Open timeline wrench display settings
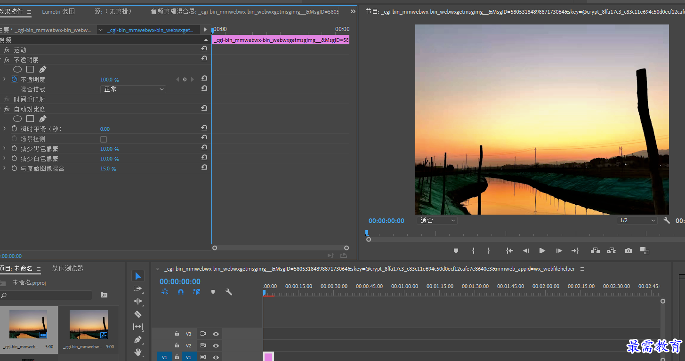 [229, 292]
